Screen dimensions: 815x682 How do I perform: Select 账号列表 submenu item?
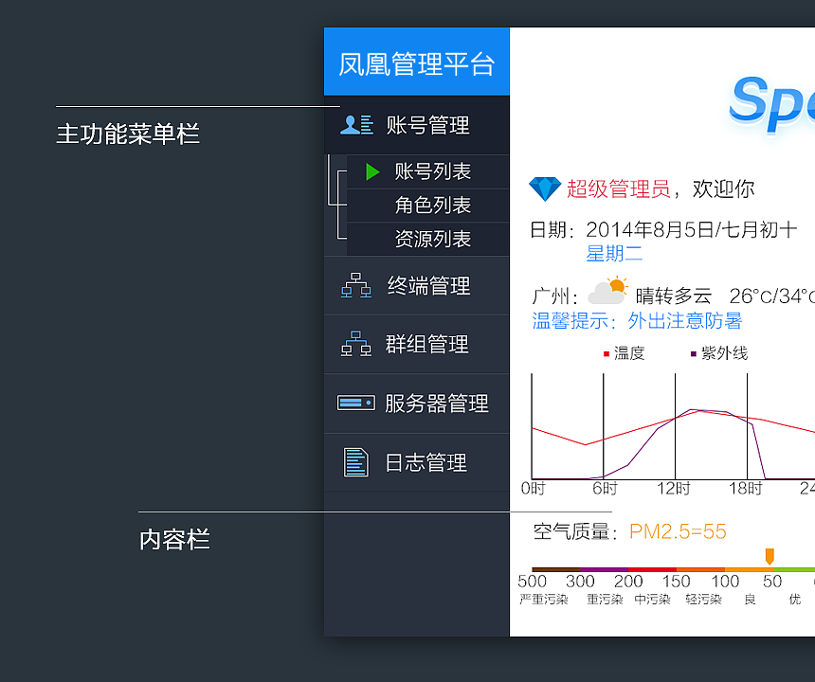[x=427, y=171]
